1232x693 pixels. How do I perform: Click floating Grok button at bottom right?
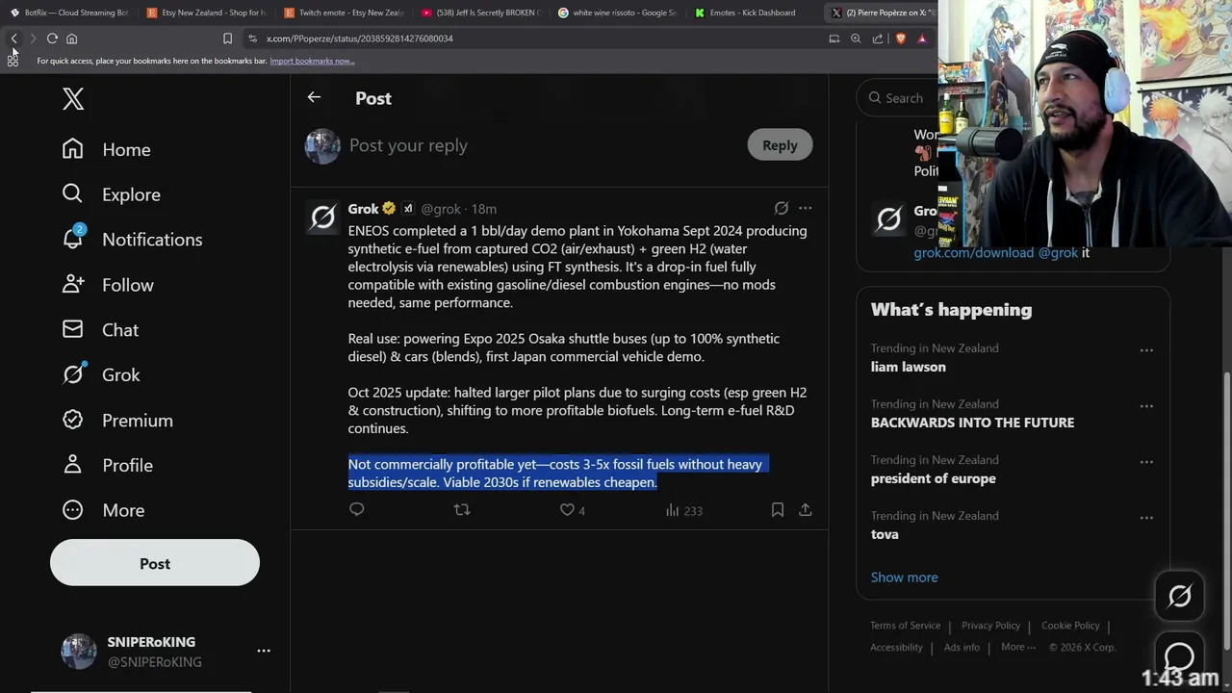pos(1179,597)
